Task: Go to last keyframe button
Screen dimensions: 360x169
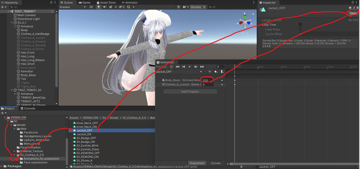Action: (x=202, y=67)
